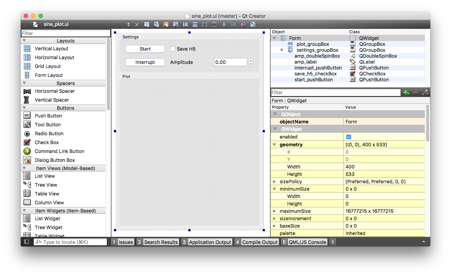Viewport: 451px width, 276px height.
Task: Toggle the Save H5 checkbox on form
Action: tap(173, 49)
